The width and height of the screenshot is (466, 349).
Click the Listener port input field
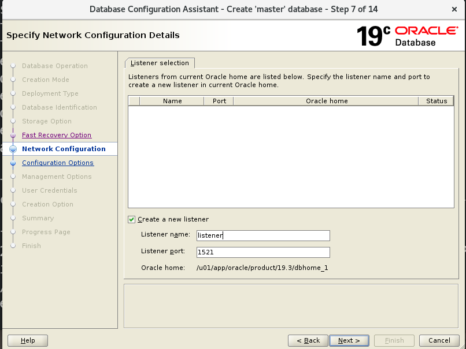(263, 252)
